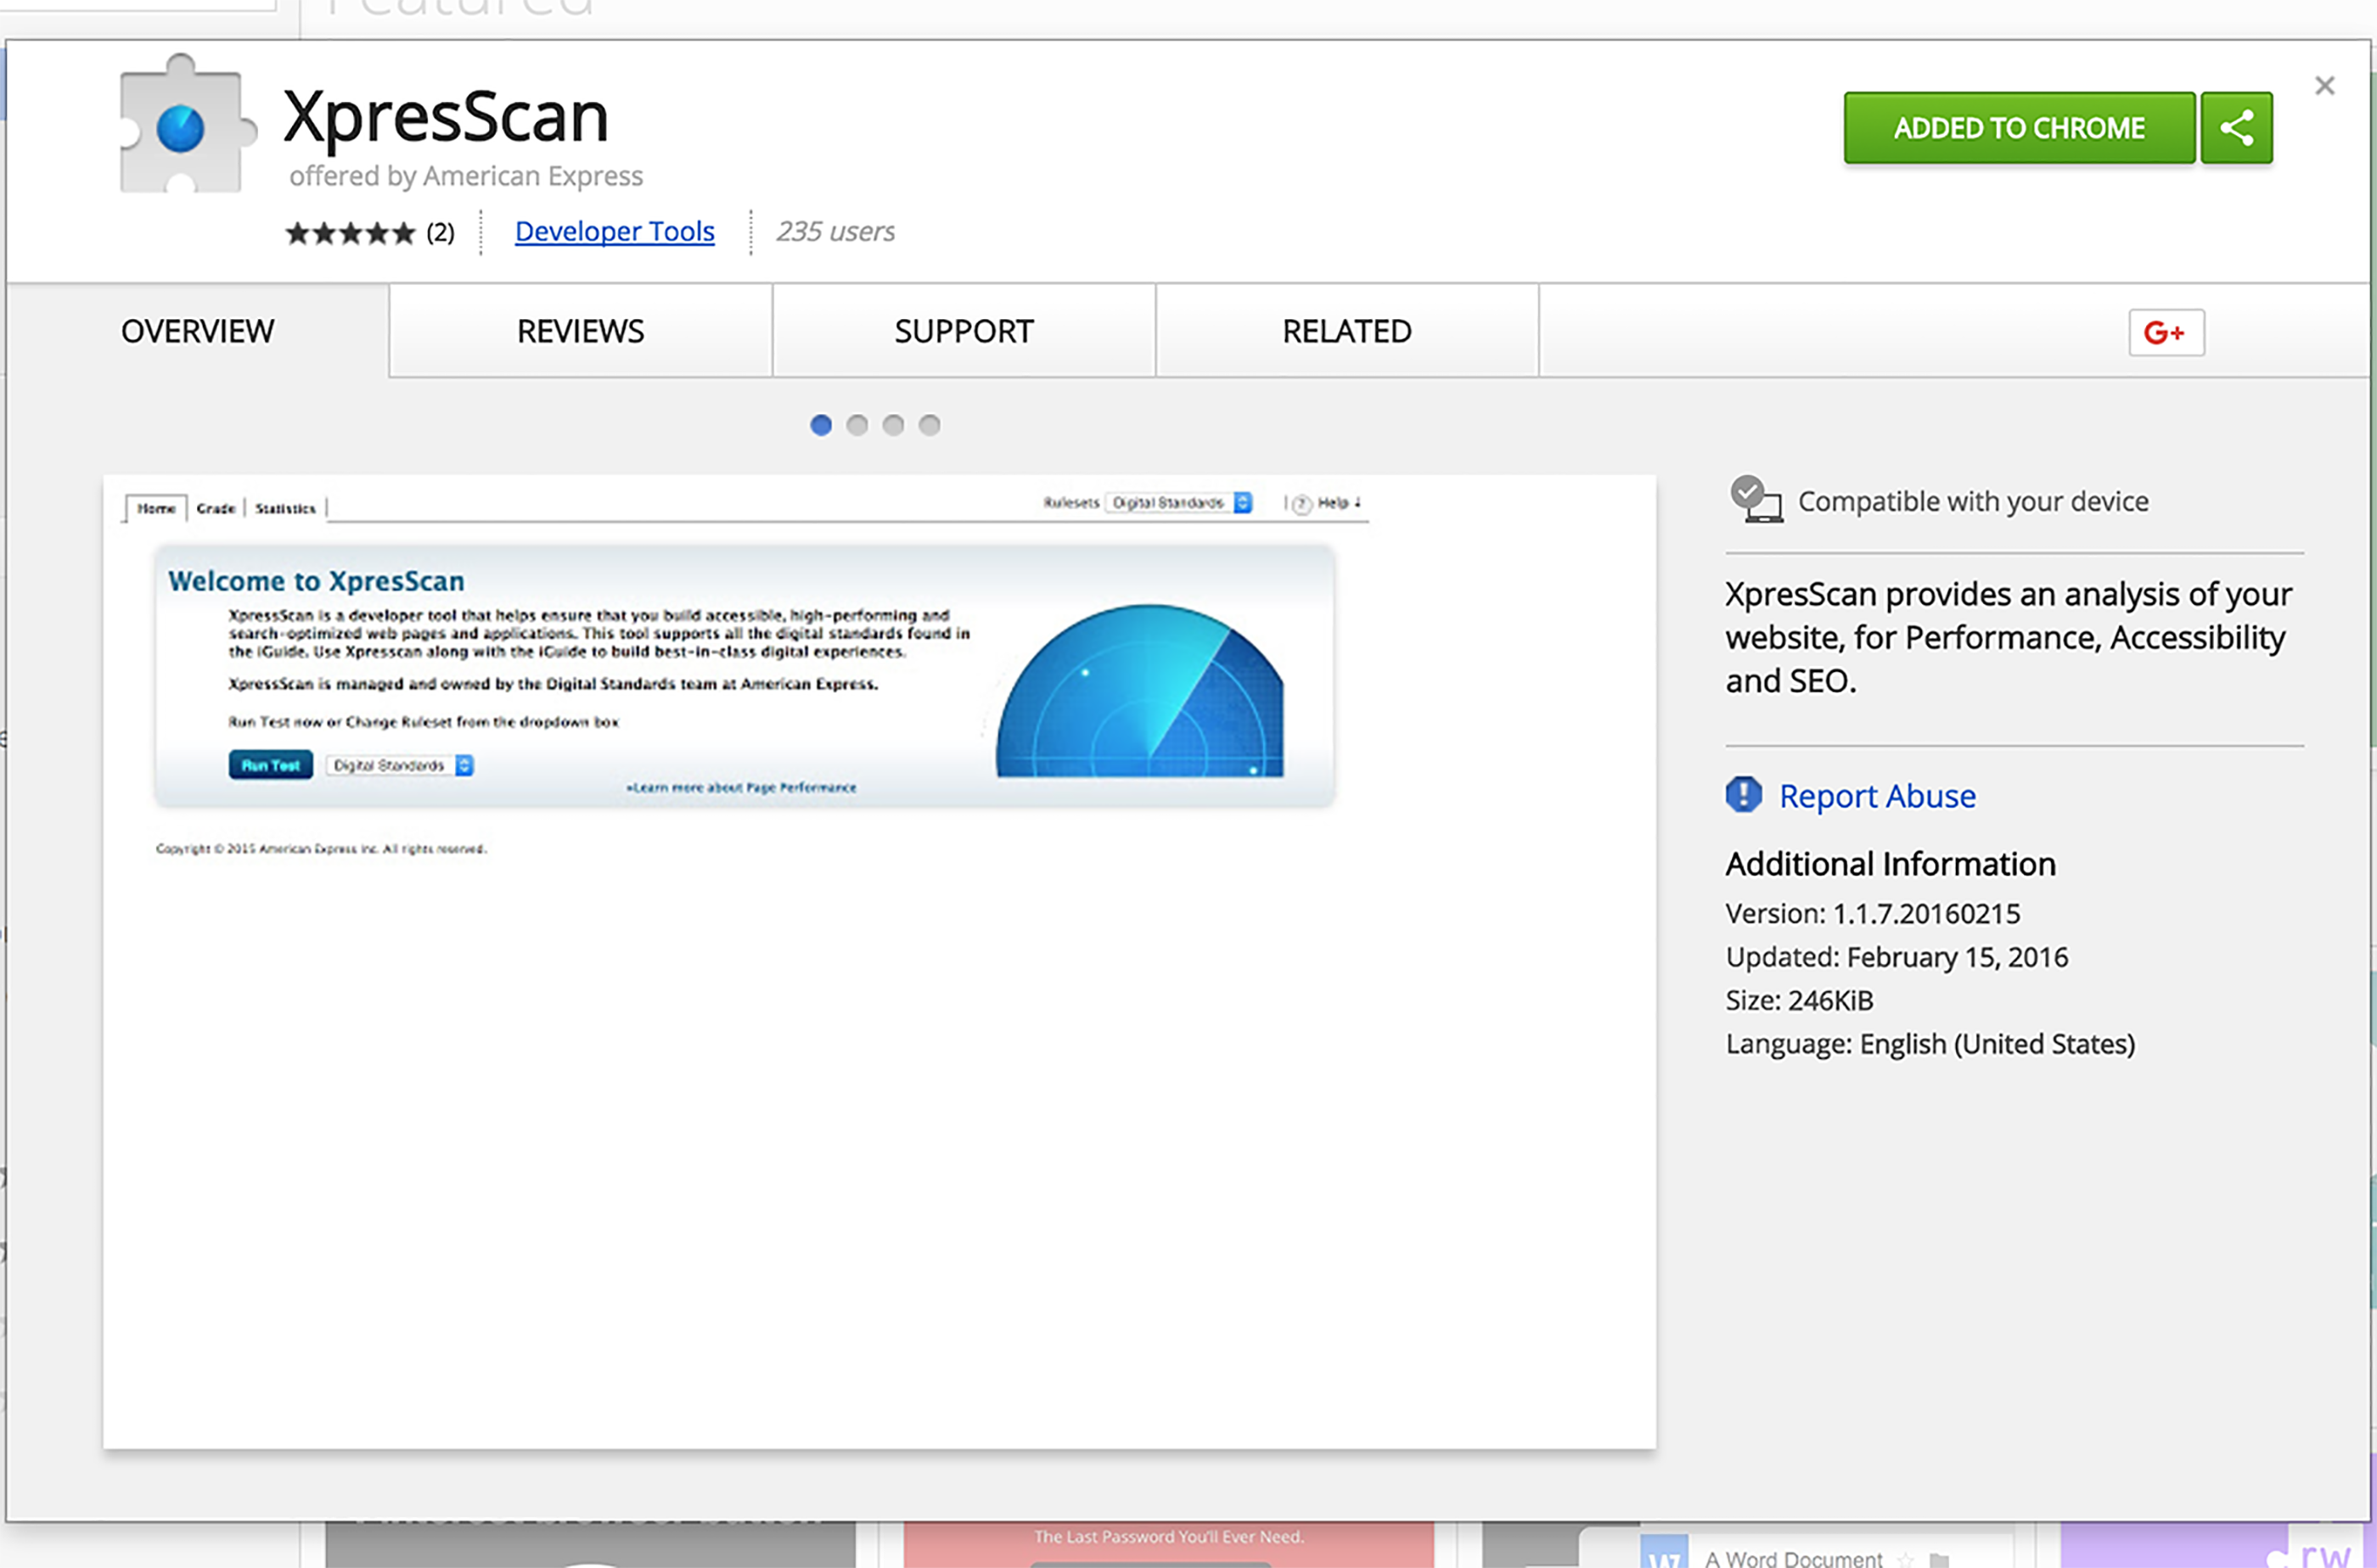This screenshot has width=2377, height=1568.
Task: Click 'Welcome to XpresScan' heading in preview
Action: coord(316,581)
